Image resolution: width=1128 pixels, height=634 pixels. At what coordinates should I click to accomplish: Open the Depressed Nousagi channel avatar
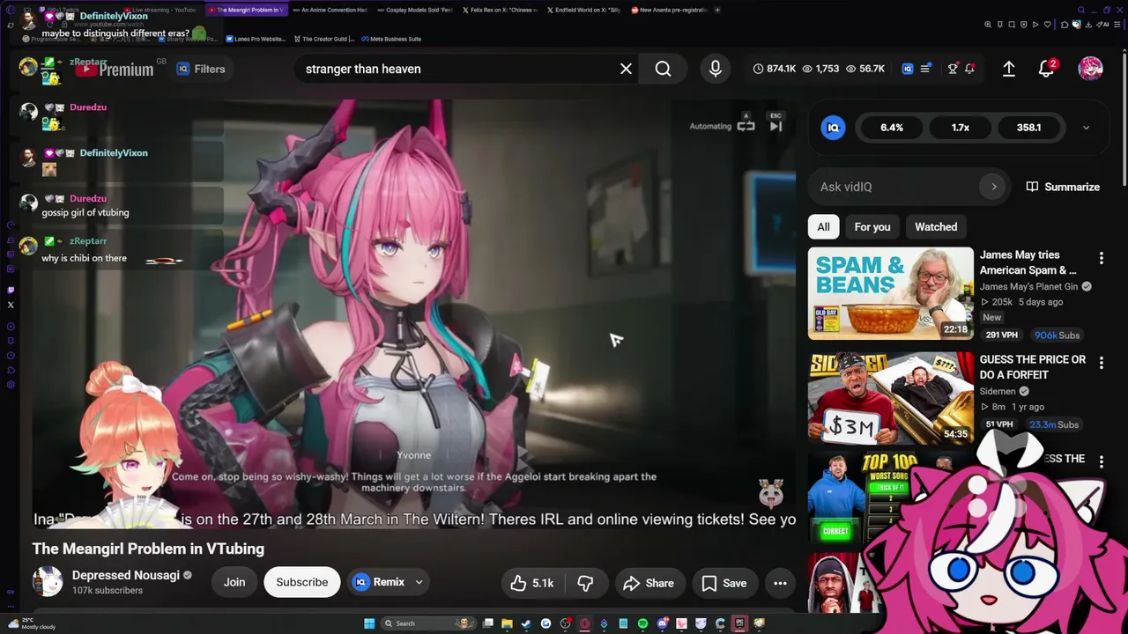(x=48, y=582)
